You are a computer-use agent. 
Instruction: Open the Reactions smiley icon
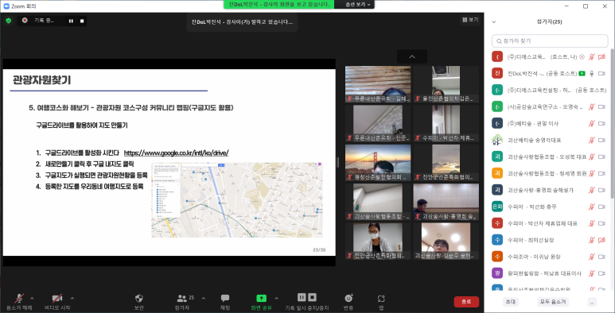pos(348,299)
